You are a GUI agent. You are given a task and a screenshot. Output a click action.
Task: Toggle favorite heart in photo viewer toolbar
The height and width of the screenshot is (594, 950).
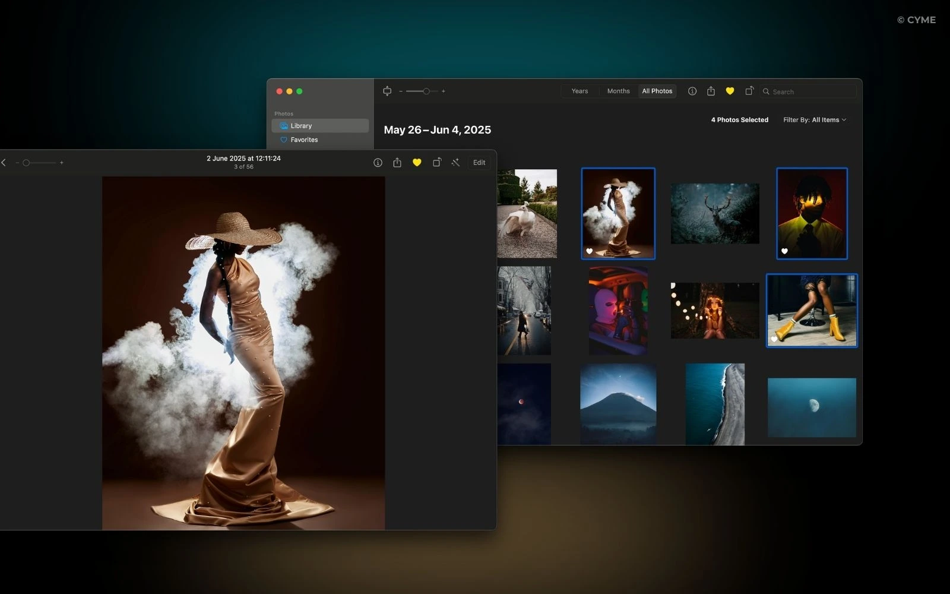click(x=417, y=162)
